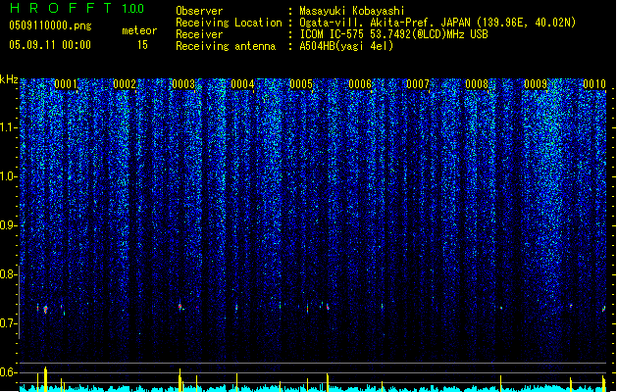Click the A504HB(yagi 4el) antenna text
Screen dimensions: 617x392
point(346,46)
